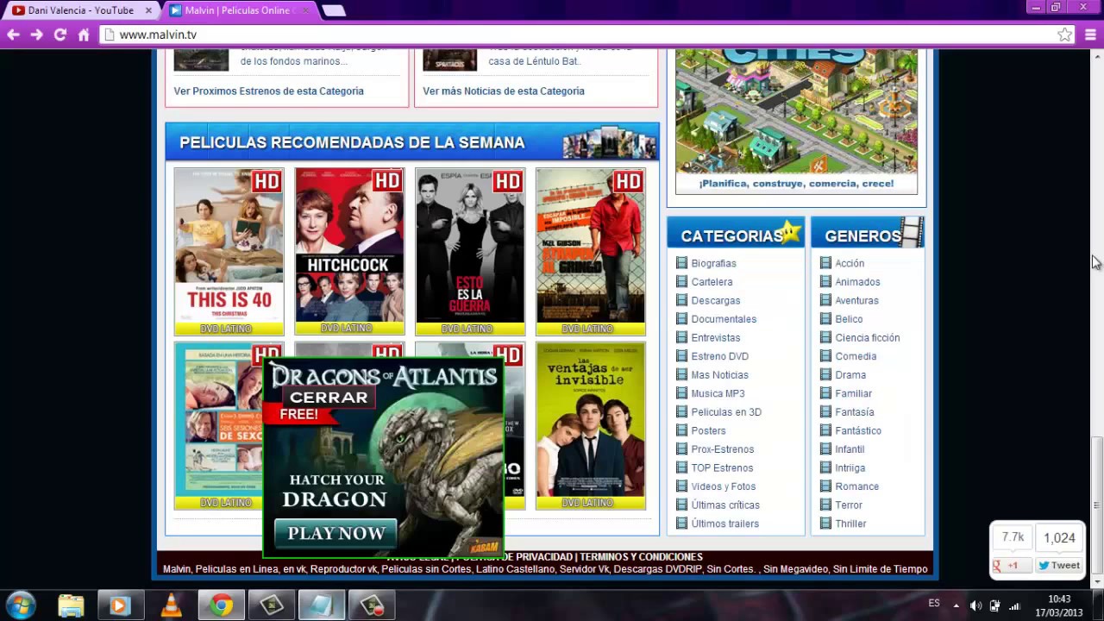Open File Explorer from the taskbar

71,605
